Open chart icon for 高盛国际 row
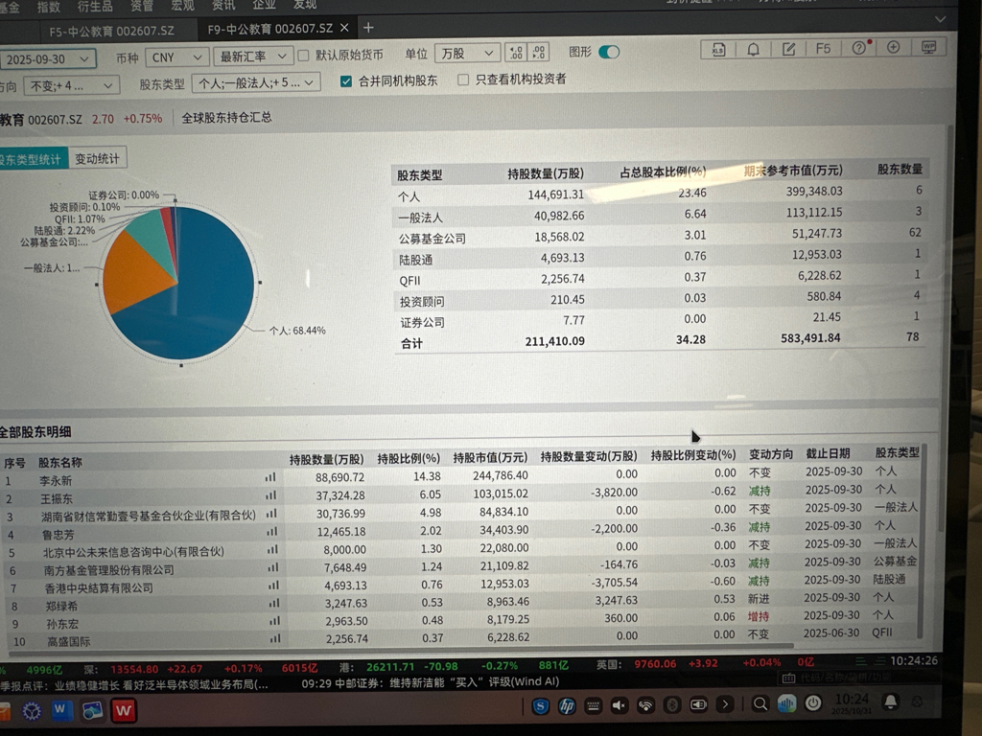The width and height of the screenshot is (982, 736). tap(275, 639)
